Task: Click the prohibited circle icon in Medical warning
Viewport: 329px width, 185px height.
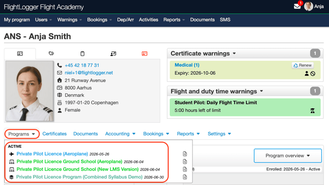Action: click(313, 74)
